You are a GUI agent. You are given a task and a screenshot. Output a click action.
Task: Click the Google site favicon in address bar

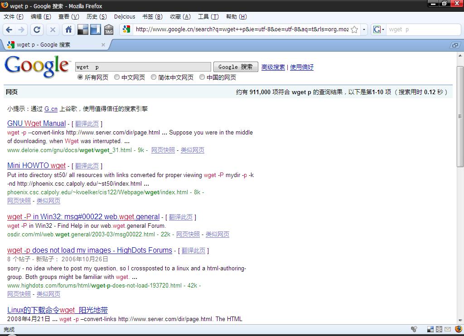126,29
